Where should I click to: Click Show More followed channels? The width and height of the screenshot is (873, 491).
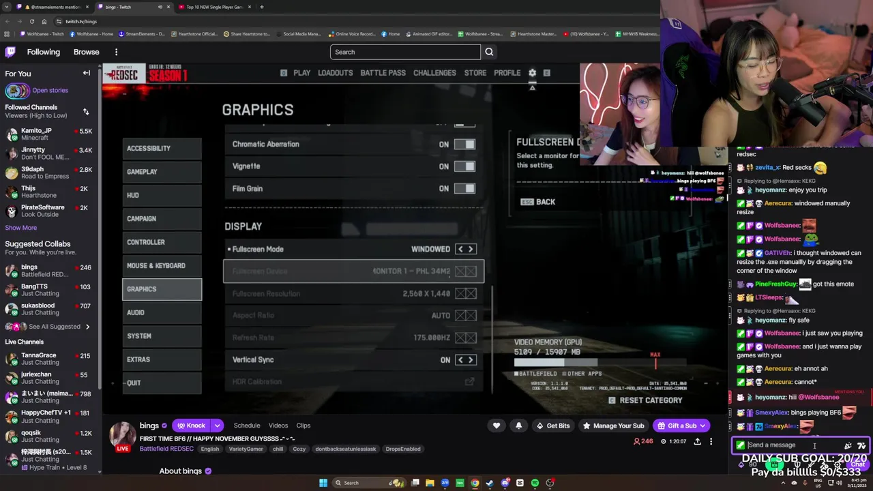[x=21, y=228]
